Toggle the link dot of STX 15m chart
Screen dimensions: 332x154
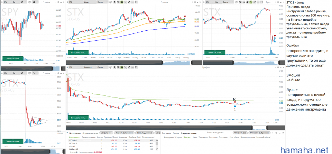click(204, 2)
